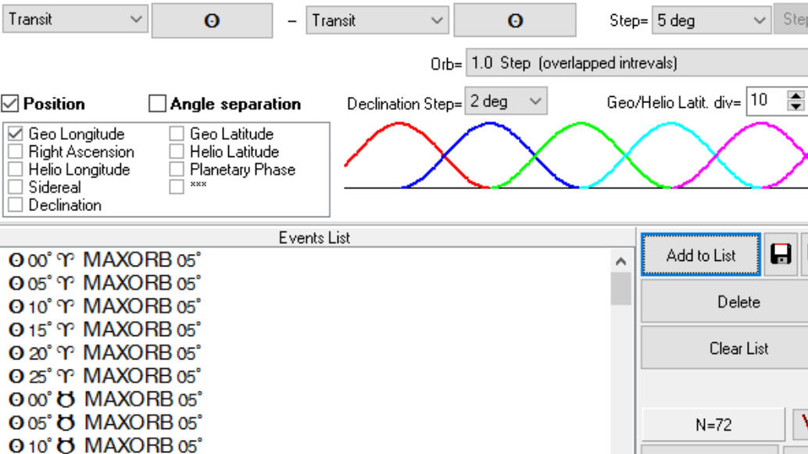Click the Add to List button
The image size is (808, 454).
click(x=700, y=255)
